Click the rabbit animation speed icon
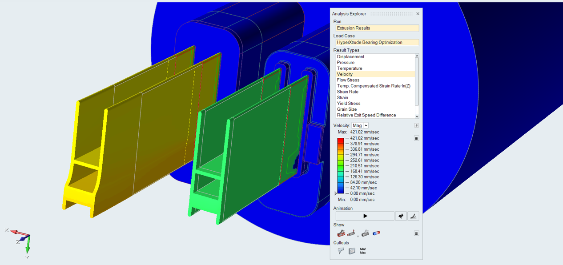This screenshot has height=265, width=563. pos(401,216)
